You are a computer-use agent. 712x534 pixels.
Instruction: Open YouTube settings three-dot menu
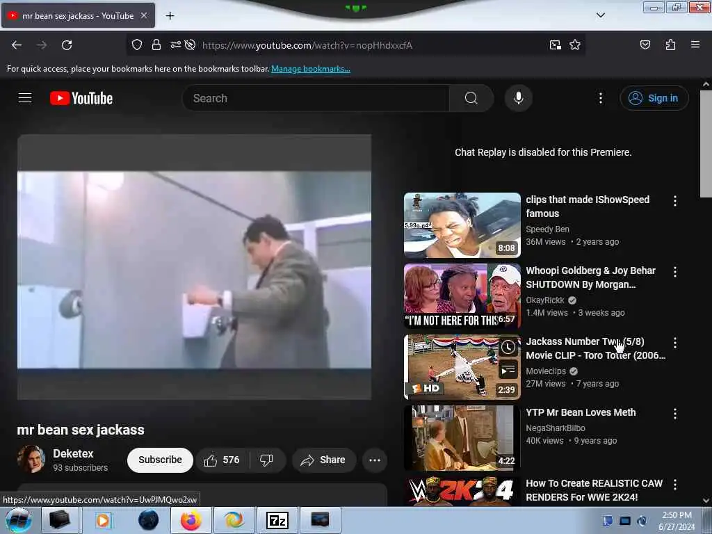[600, 98]
